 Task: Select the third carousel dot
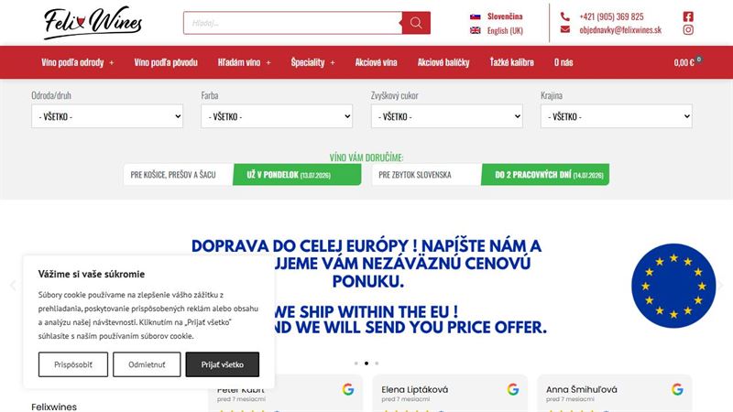tap(377, 363)
